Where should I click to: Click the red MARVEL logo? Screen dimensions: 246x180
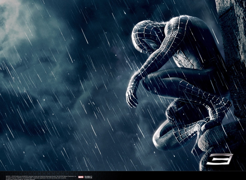(x=81, y=177)
